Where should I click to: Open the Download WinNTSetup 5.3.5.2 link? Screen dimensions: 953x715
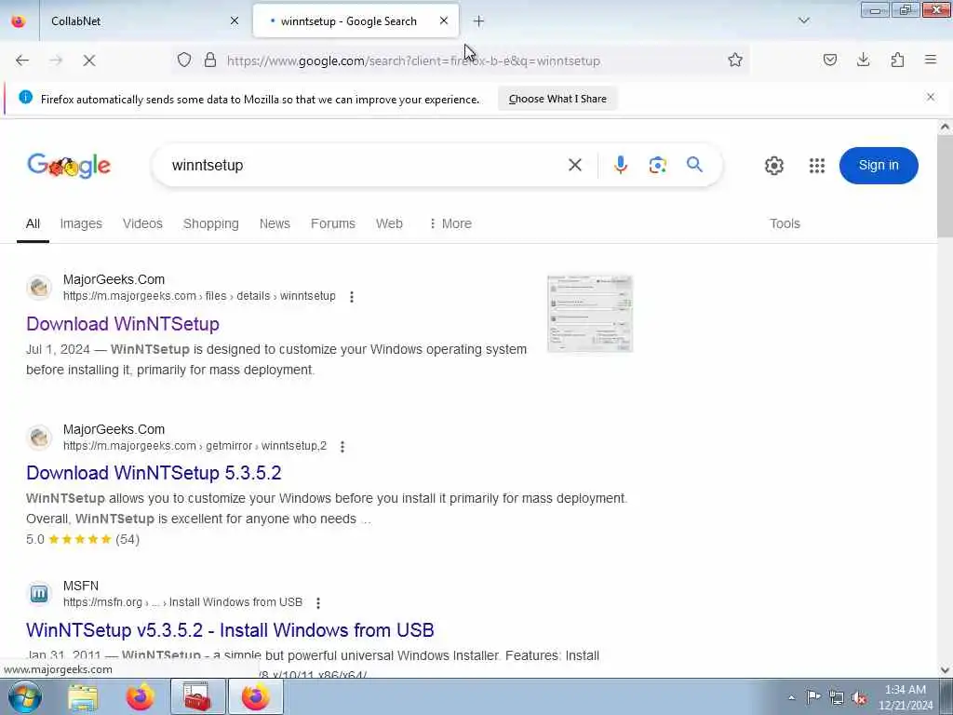[x=154, y=472]
